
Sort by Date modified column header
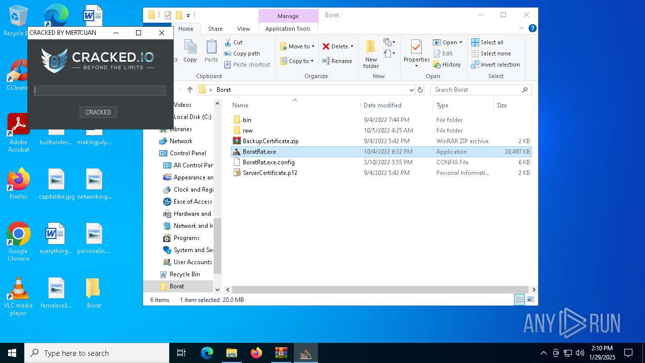click(397, 105)
